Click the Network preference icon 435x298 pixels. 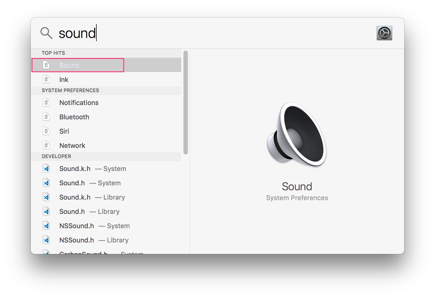point(46,145)
